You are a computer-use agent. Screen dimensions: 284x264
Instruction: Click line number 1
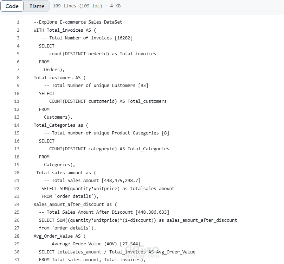pos(18,22)
